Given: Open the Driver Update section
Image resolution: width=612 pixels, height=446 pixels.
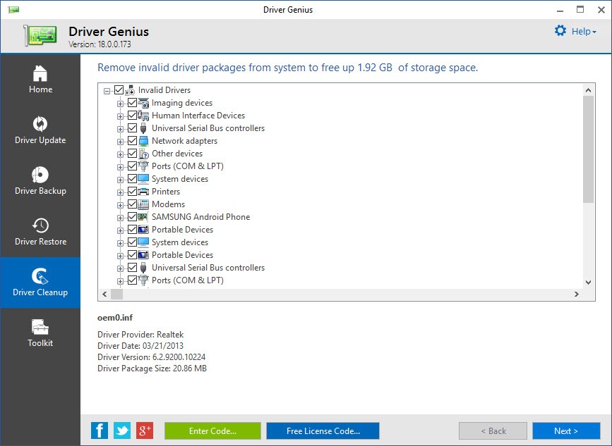Looking at the screenshot, I should [x=40, y=130].
